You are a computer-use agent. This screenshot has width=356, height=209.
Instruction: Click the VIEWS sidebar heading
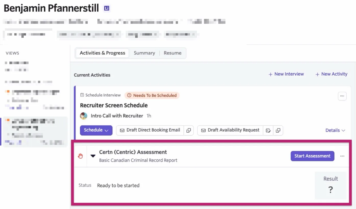tap(12, 53)
